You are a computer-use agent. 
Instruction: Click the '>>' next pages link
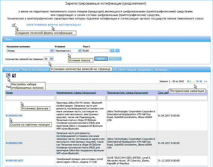point(206,81)
